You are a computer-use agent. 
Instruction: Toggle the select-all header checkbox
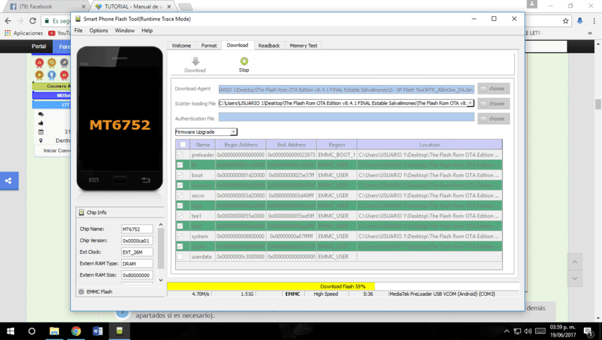point(183,145)
